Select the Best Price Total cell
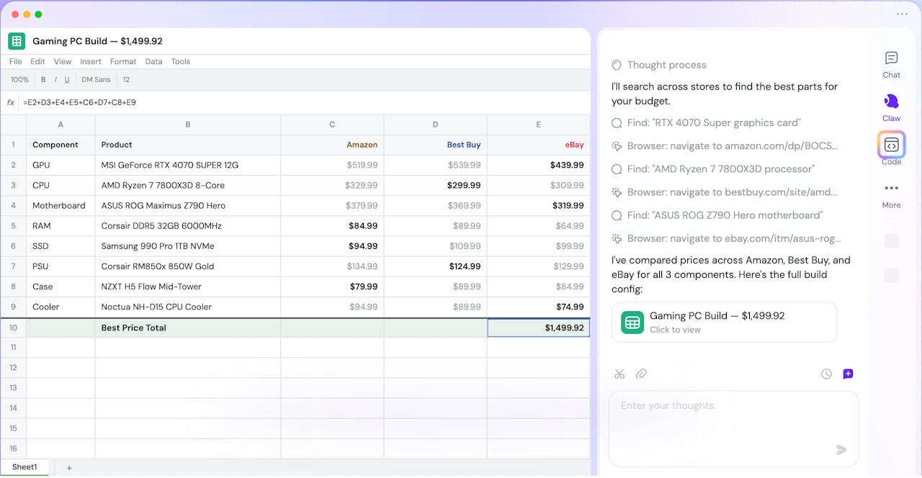 188,328
